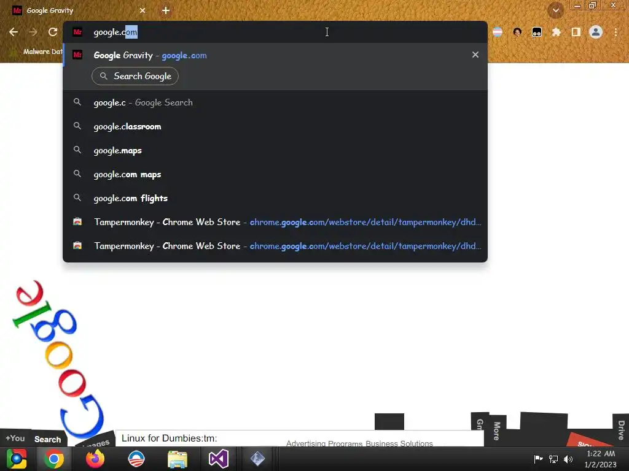
Task: Open the second Tampermonkey Chrome Web Store suggestion
Action: [x=275, y=246]
